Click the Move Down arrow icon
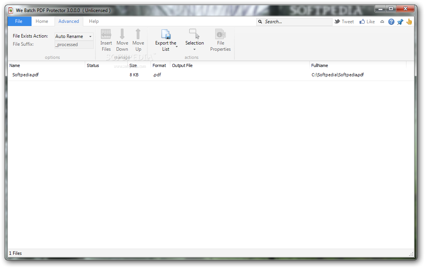This screenshot has width=425, height=268. click(x=122, y=34)
